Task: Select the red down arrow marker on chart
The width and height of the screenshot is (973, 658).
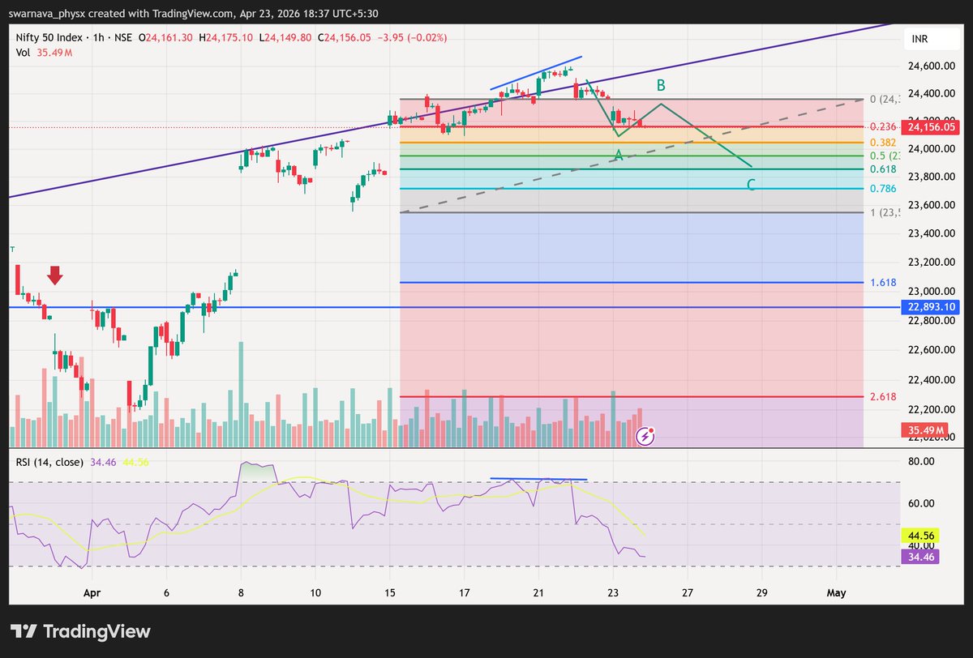Action: (x=54, y=276)
